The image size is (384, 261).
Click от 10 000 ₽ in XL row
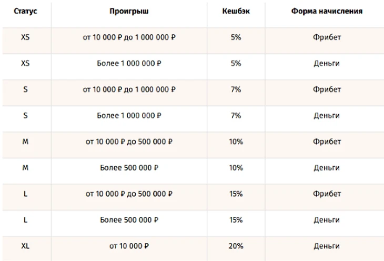(x=129, y=246)
